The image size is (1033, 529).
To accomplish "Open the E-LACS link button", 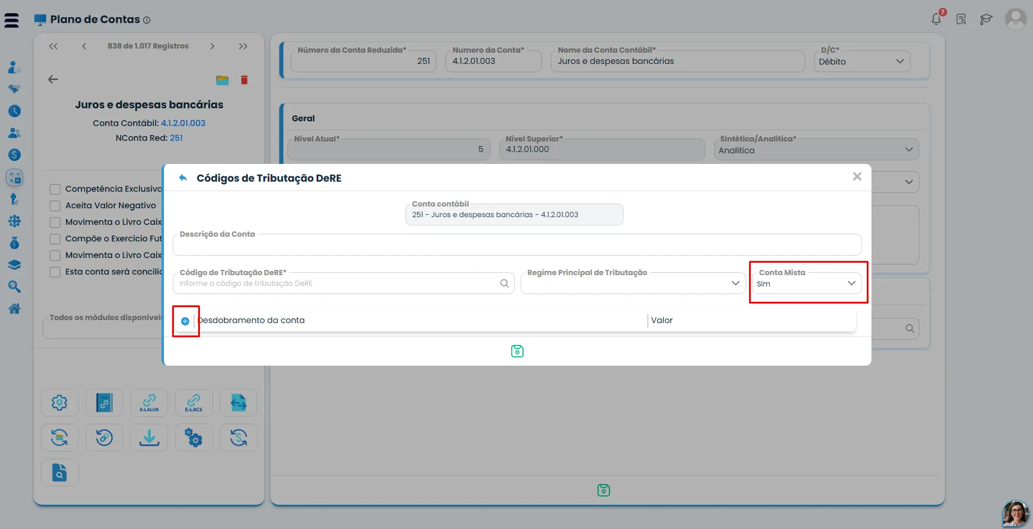I will click(193, 403).
